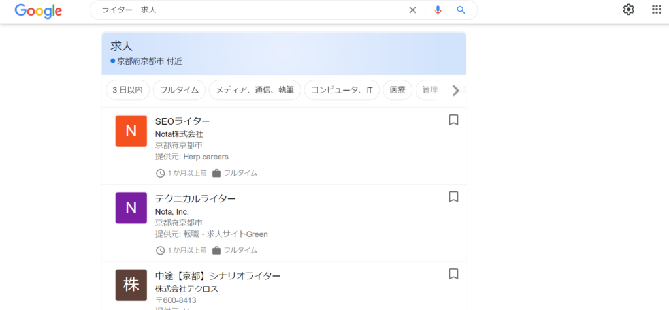Click the Google logo
This screenshot has width=669, height=310.
click(x=39, y=10)
